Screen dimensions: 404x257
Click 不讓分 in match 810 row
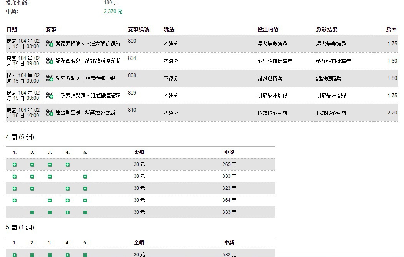(x=171, y=113)
